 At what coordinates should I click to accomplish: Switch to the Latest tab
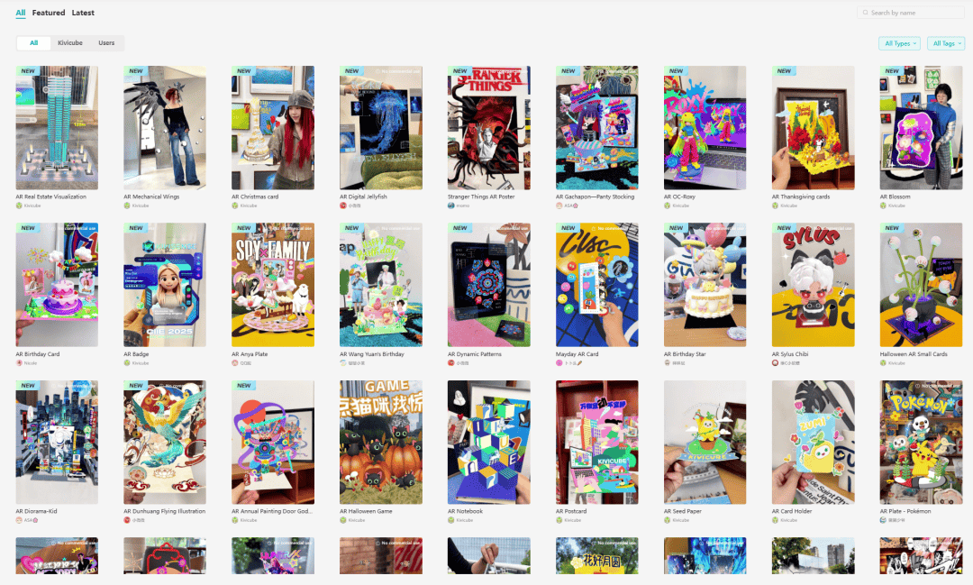pos(83,13)
